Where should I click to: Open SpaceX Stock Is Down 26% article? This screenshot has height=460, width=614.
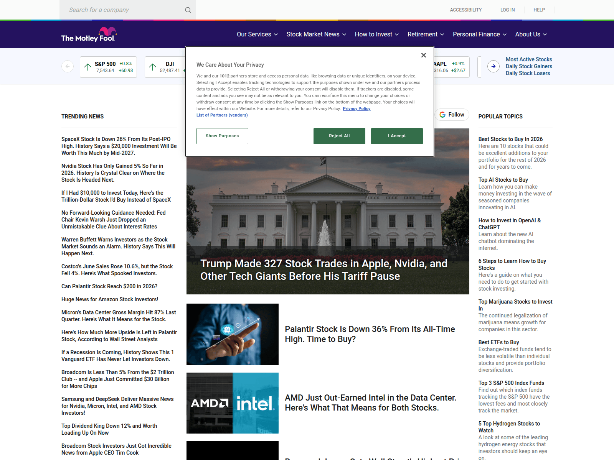point(119,146)
